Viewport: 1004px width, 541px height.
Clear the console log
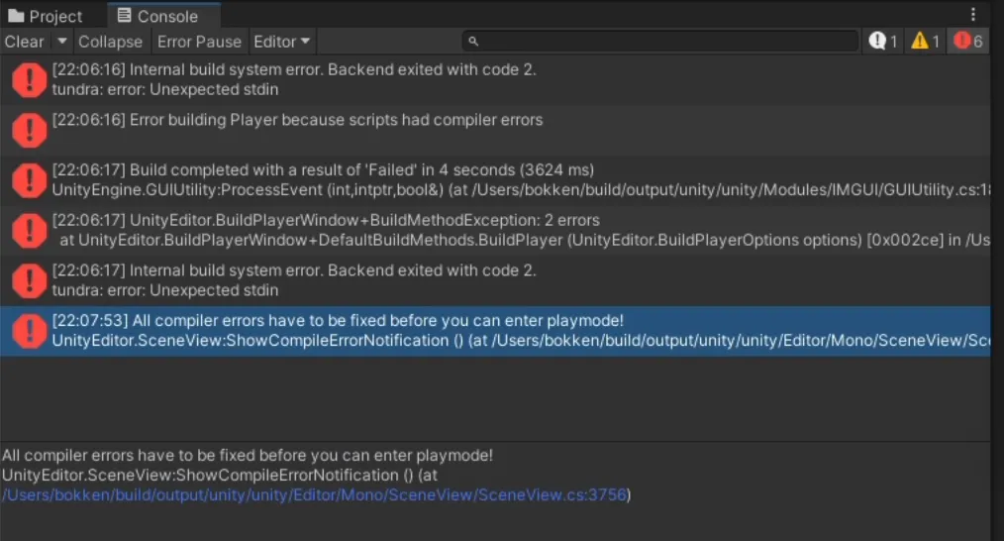click(x=25, y=42)
